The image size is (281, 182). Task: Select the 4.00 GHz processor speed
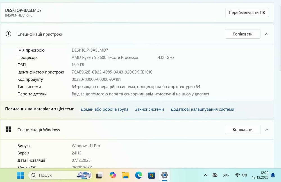tap(166, 57)
